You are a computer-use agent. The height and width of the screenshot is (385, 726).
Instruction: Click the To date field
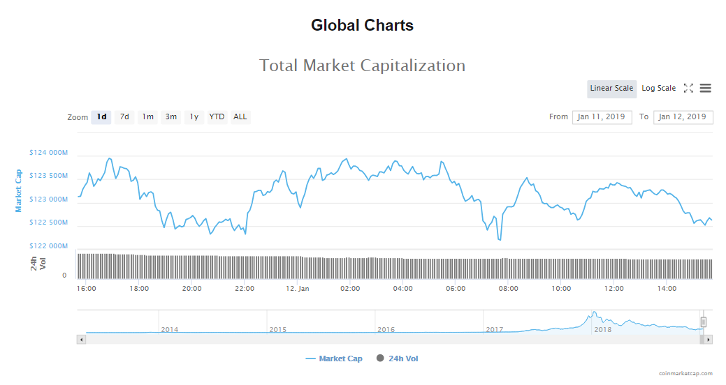click(683, 116)
